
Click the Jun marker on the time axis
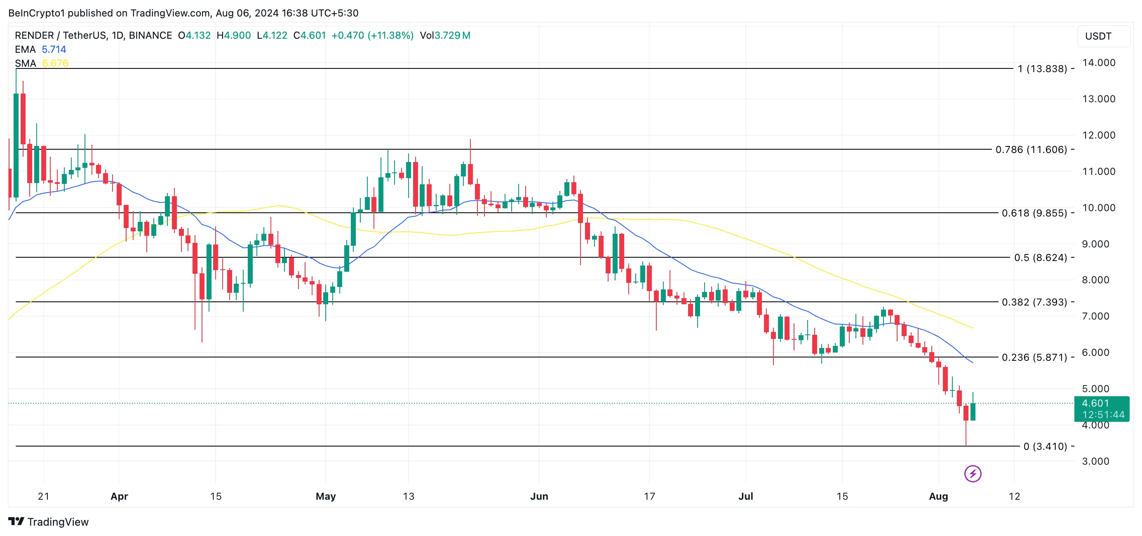point(539,496)
